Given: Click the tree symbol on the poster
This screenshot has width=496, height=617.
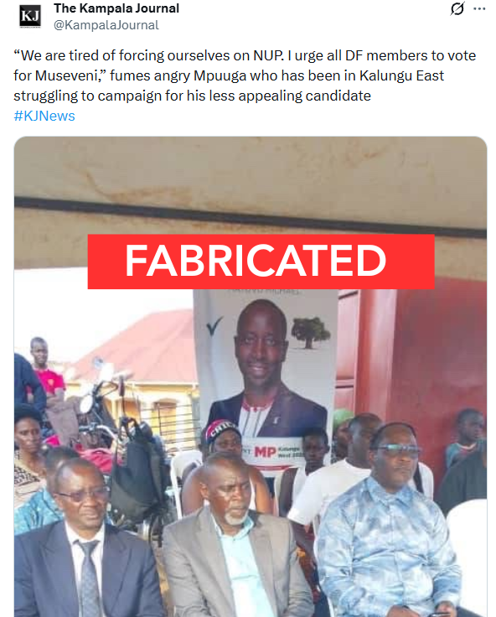Looking at the screenshot, I should click(310, 333).
